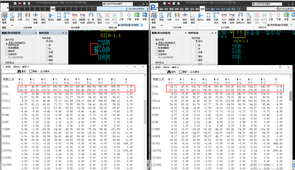
Task: Select 多层 icon in right window
Action: coord(286,17)
